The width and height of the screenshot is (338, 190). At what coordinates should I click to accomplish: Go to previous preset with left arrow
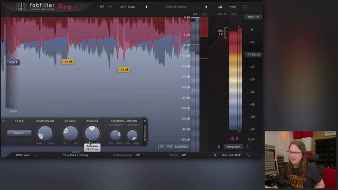point(147,7)
